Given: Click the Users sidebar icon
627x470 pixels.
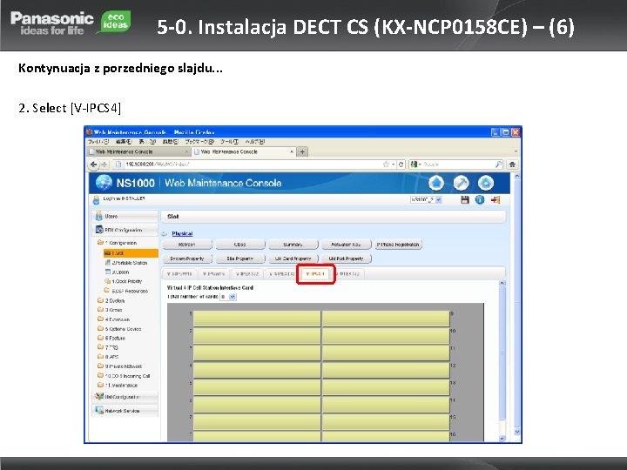Looking at the screenshot, I should (x=98, y=216).
